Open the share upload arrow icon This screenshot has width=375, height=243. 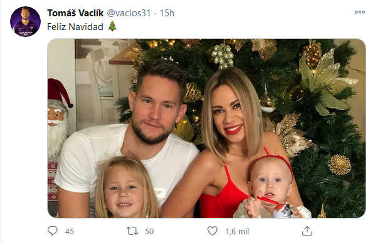[307, 231]
